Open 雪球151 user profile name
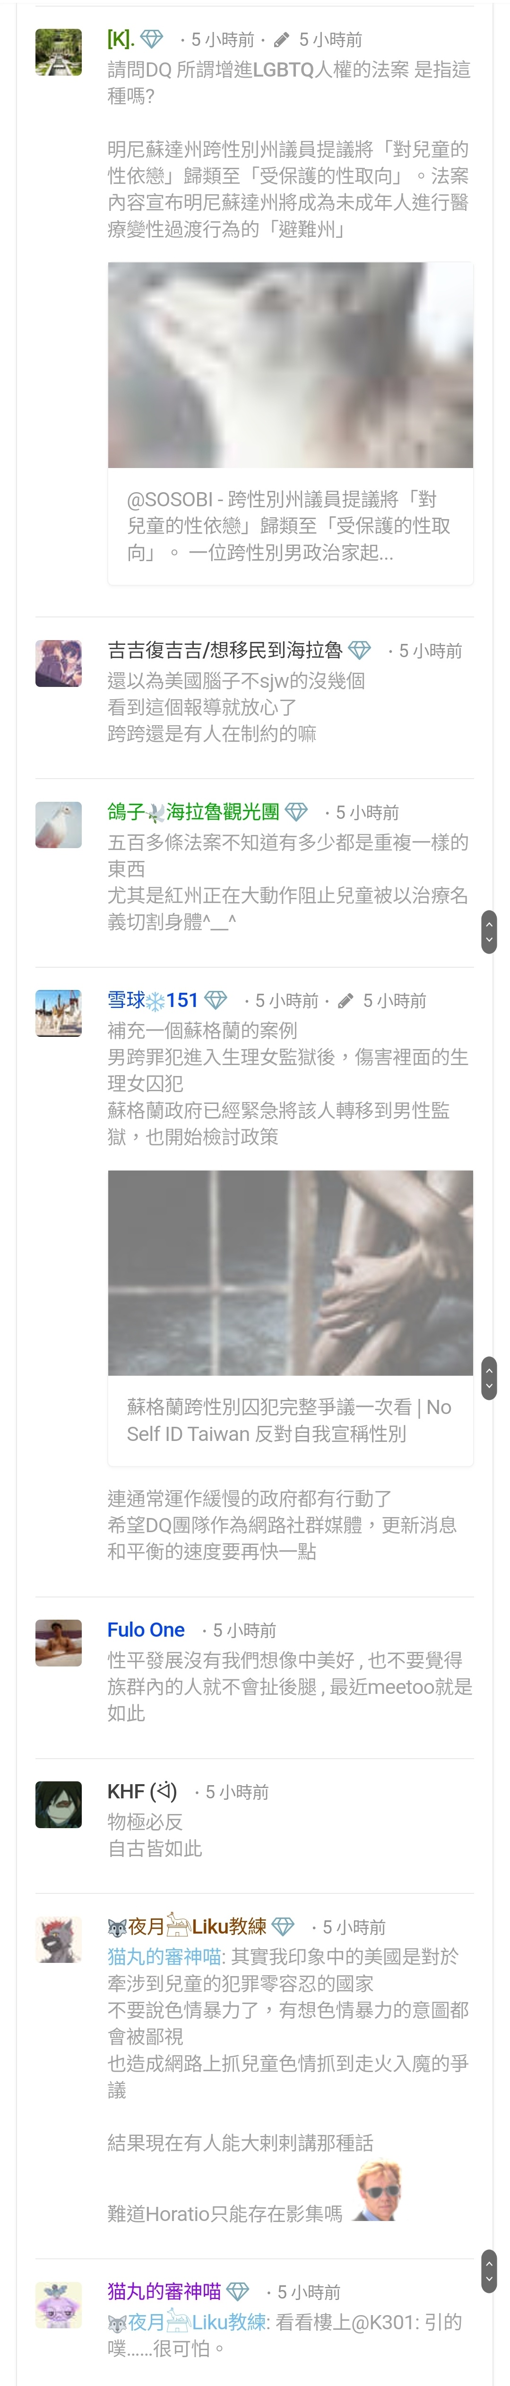This screenshot has height=2386, width=510. (153, 999)
